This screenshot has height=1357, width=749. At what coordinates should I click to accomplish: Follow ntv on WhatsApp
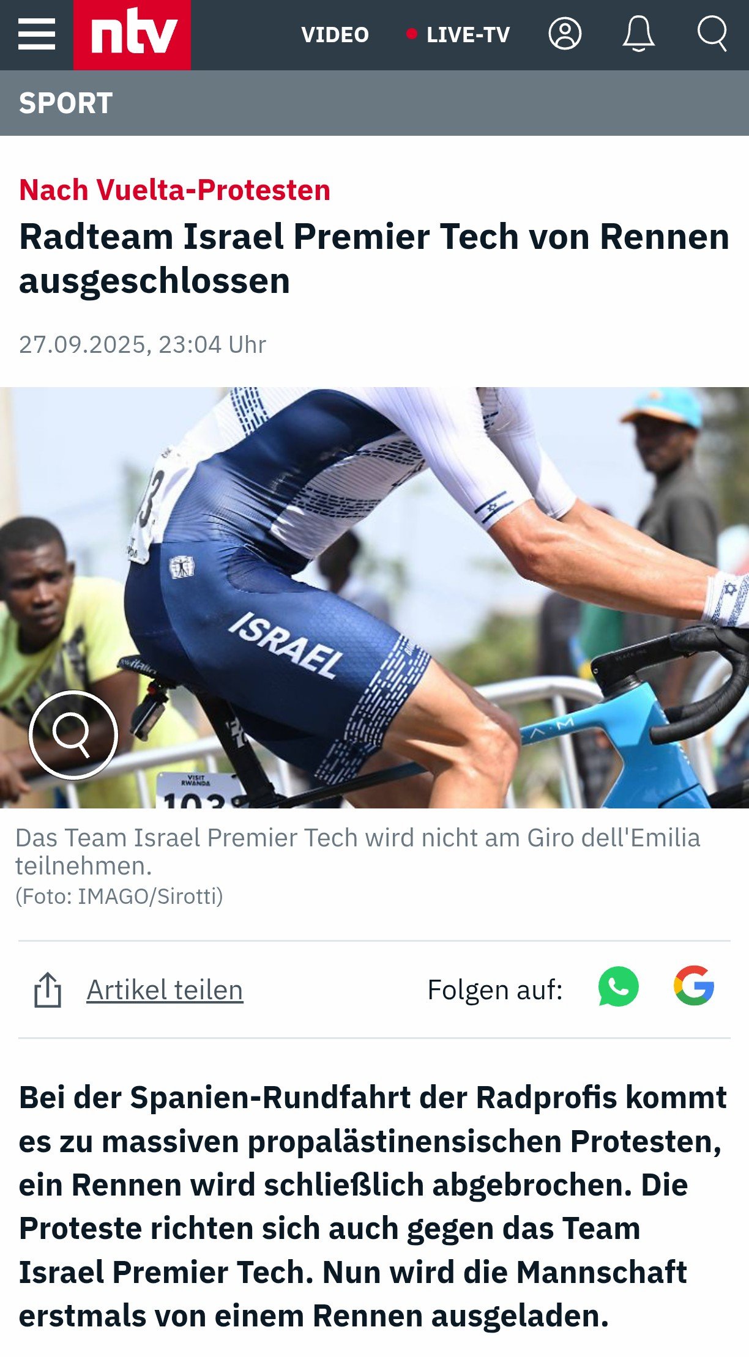coord(618,986)
